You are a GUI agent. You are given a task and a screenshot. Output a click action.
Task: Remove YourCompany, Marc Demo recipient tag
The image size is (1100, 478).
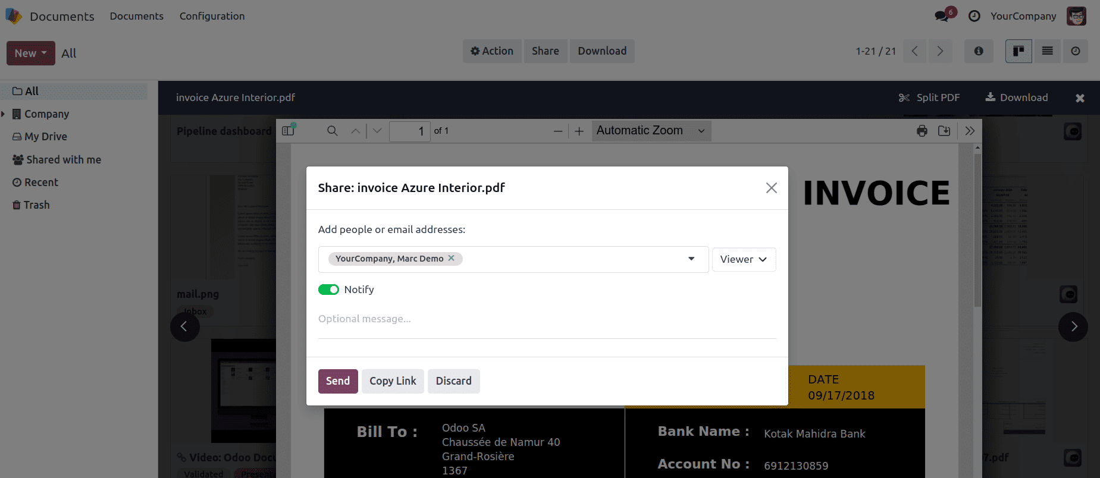[x=452, y=258]
